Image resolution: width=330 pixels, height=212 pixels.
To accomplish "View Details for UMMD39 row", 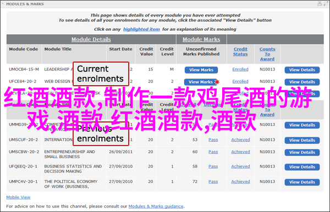I will pos(302,125).
